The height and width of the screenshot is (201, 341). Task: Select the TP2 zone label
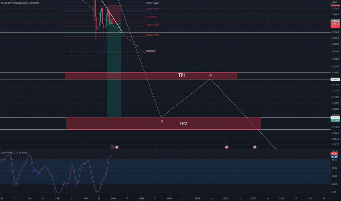183,124
